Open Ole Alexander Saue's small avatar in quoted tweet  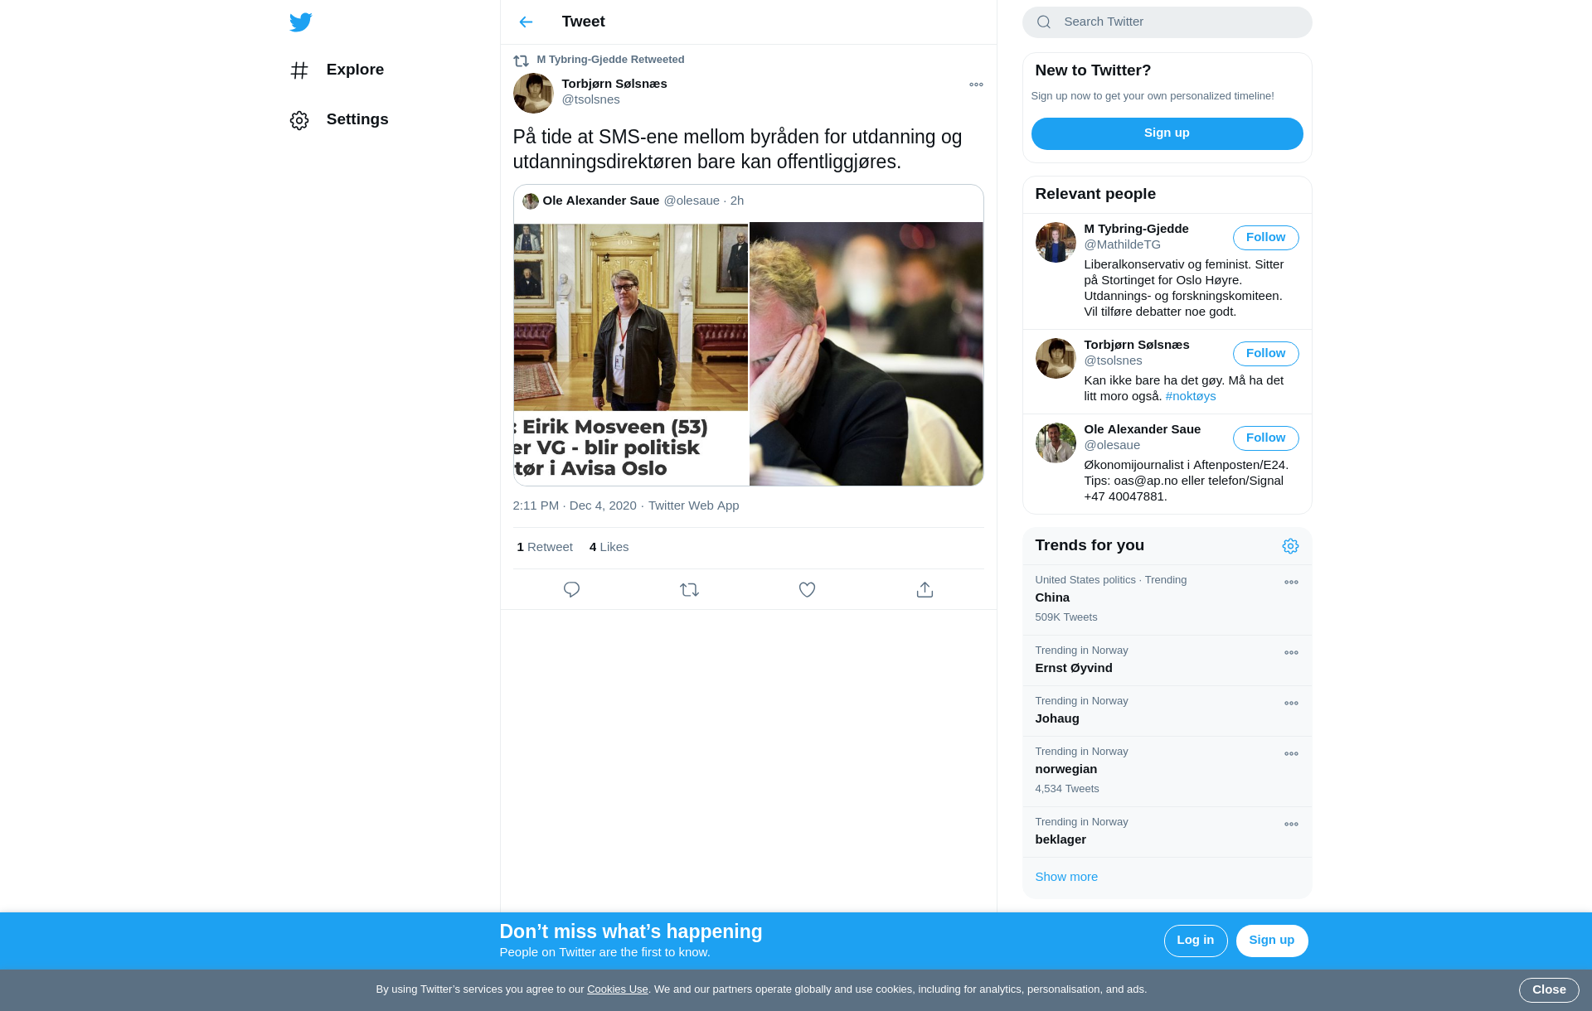(531, 201)
